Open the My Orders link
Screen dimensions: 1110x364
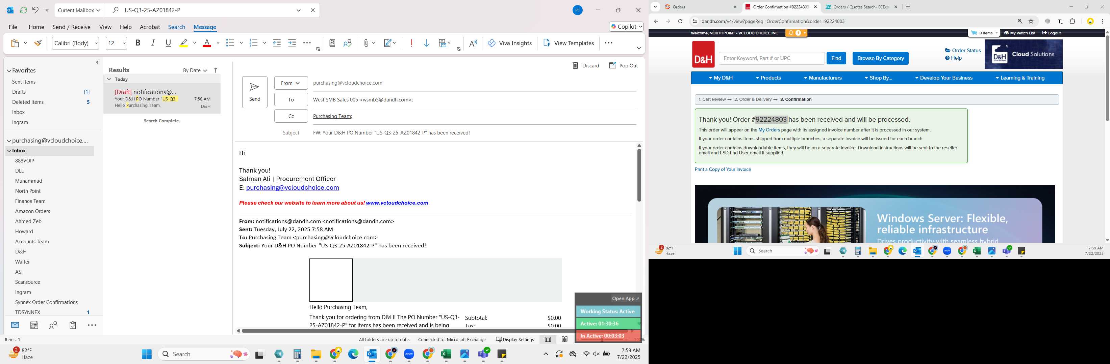click(x=769, y=130)
